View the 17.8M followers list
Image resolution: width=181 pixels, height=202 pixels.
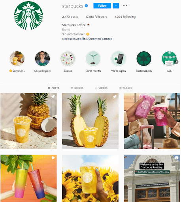96,17
